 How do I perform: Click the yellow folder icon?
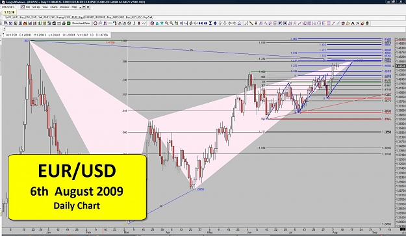pyautogui.click(x=348, y=23)
